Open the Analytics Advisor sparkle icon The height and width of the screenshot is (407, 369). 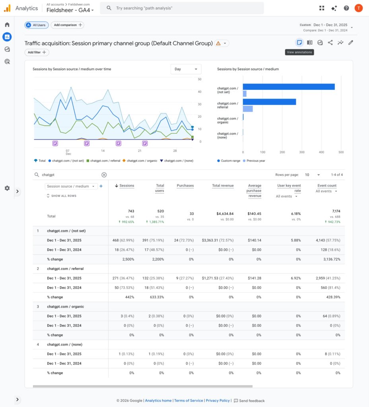point(334,8)
